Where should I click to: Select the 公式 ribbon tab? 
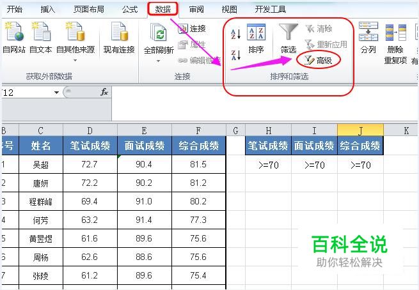(x=130, y=10)
